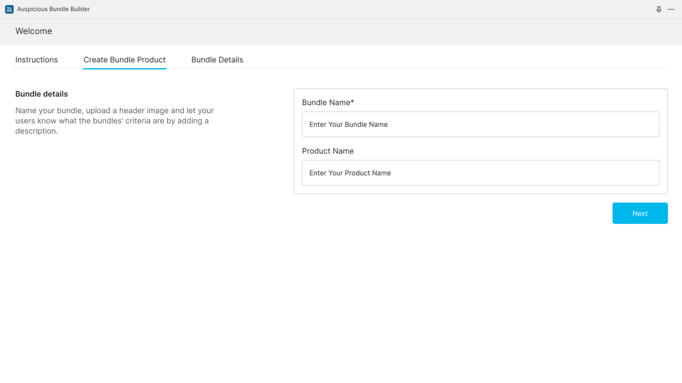
Task: Open the Bundle Details tab
Action: tap(217, 60)
